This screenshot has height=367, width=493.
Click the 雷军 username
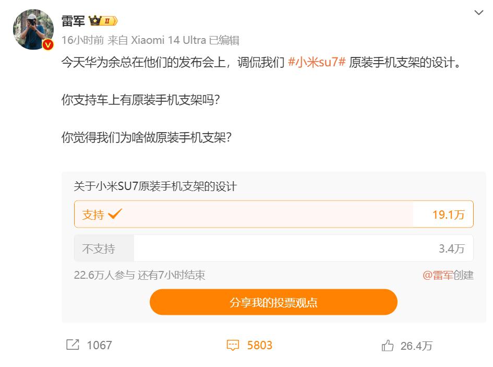[x=73, y=21]
